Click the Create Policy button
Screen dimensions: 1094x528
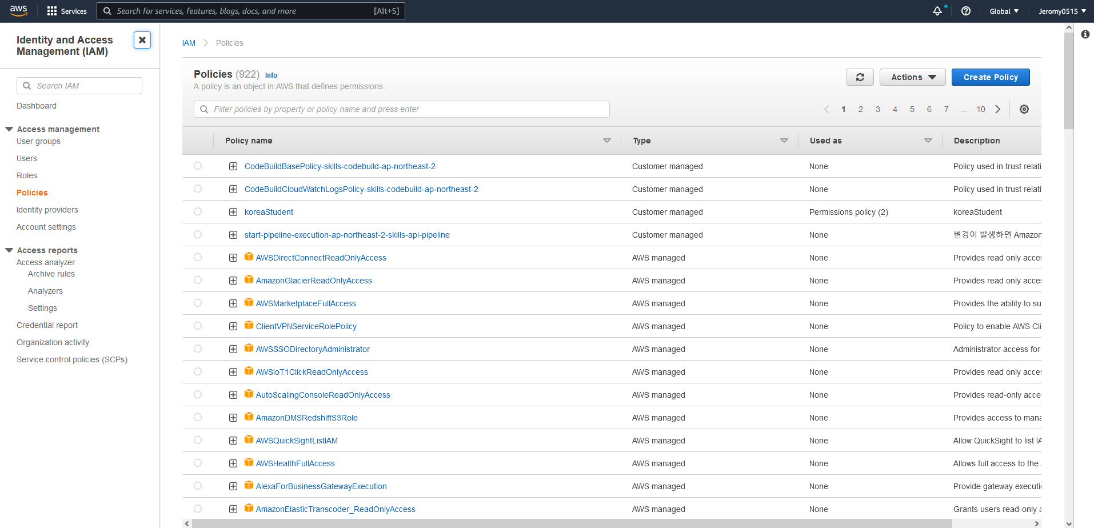(991, 77)
